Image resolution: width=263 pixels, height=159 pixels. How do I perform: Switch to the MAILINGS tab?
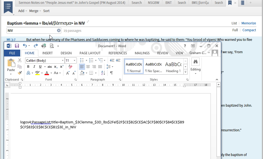142,53
